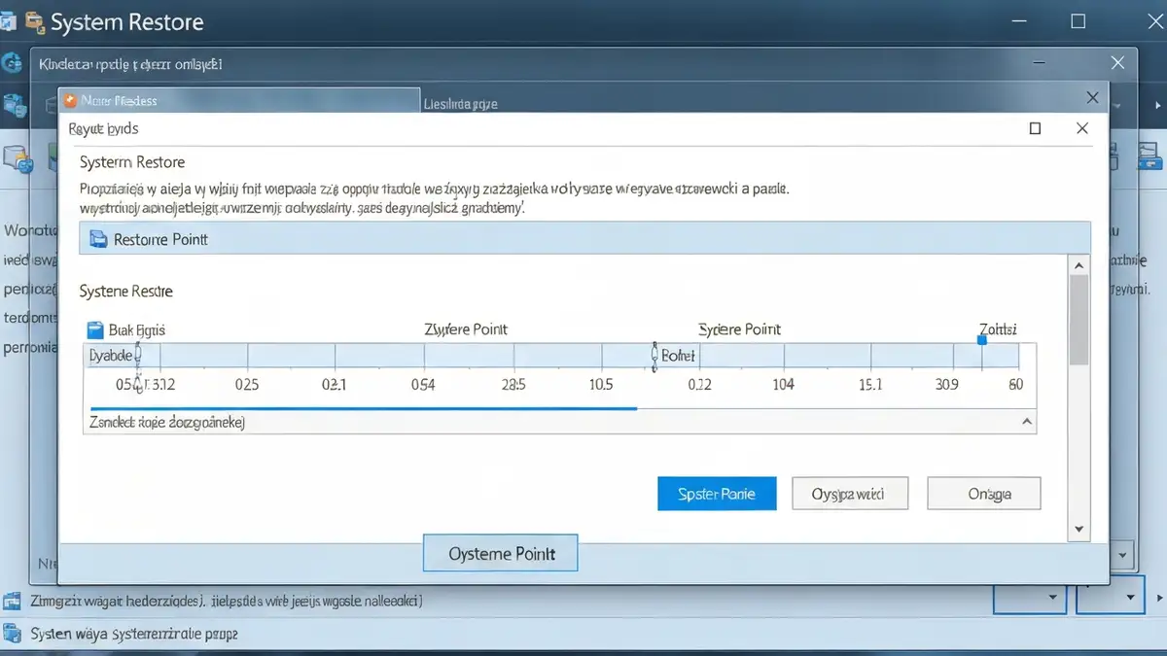The height and width of the screenshot is (656, 1167).
Task: Maximize the Rayut byids dialog
Action: (x=1035, y=128)
